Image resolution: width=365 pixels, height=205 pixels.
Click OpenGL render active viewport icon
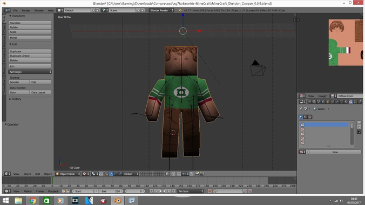(x=197, y=174)
